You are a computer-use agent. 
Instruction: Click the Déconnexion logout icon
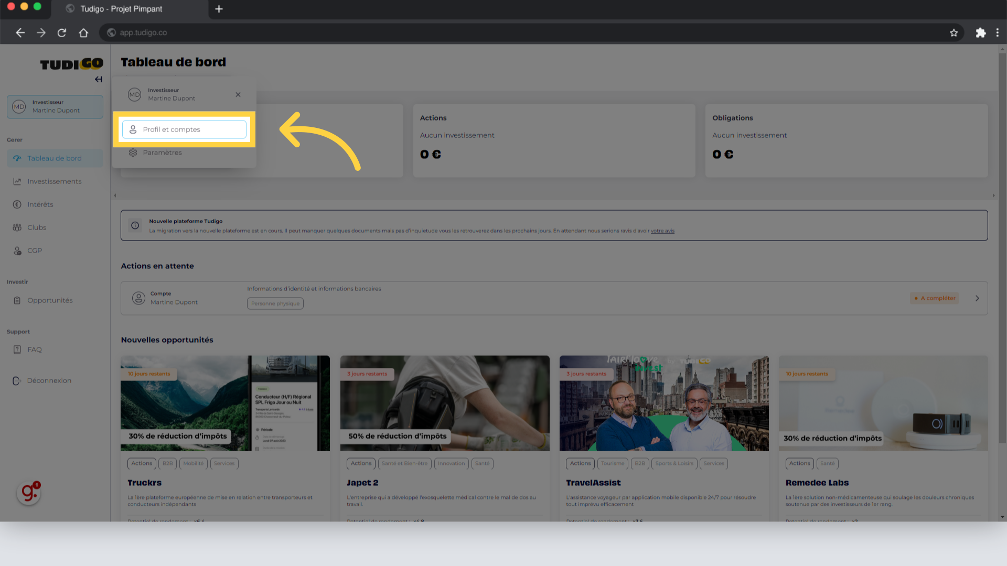(x=17, y=380)
